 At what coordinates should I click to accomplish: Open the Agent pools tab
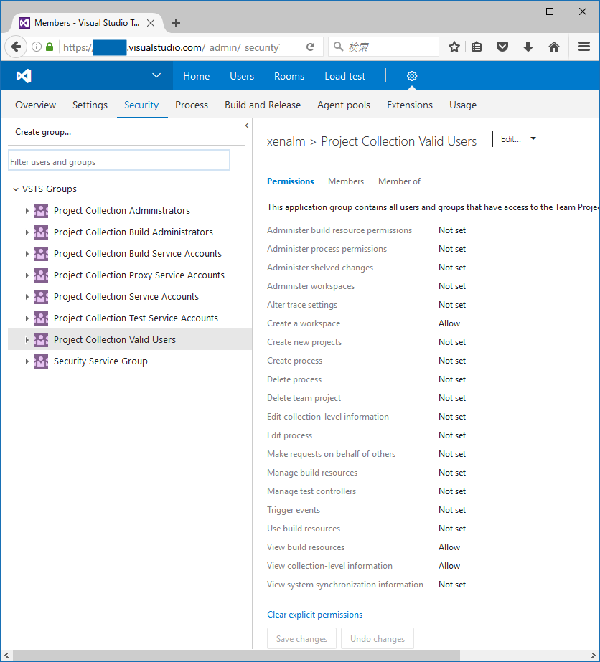tap(344, 105)
